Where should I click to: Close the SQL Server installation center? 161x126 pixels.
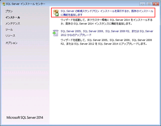pos(156,4)
